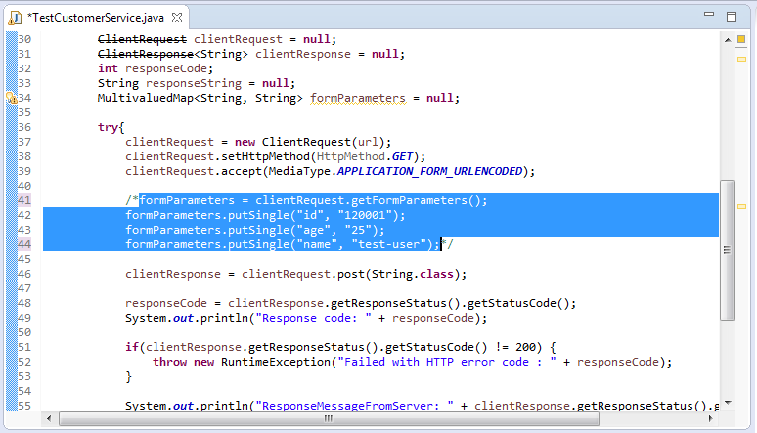757x433 pixels.
Task: Click "120001" string on line 42
Action: (365, 215)
